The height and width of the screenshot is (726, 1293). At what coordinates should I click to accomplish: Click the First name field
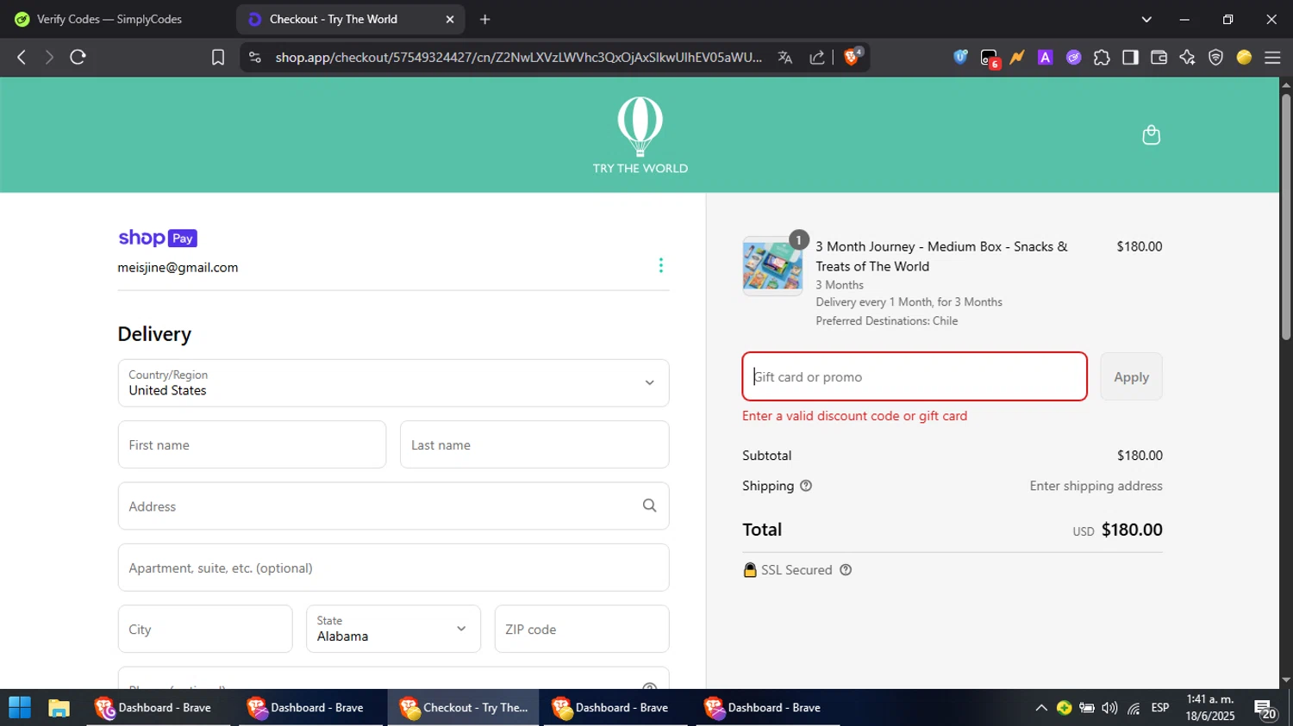pyautogui.click(x=252, y=444)
